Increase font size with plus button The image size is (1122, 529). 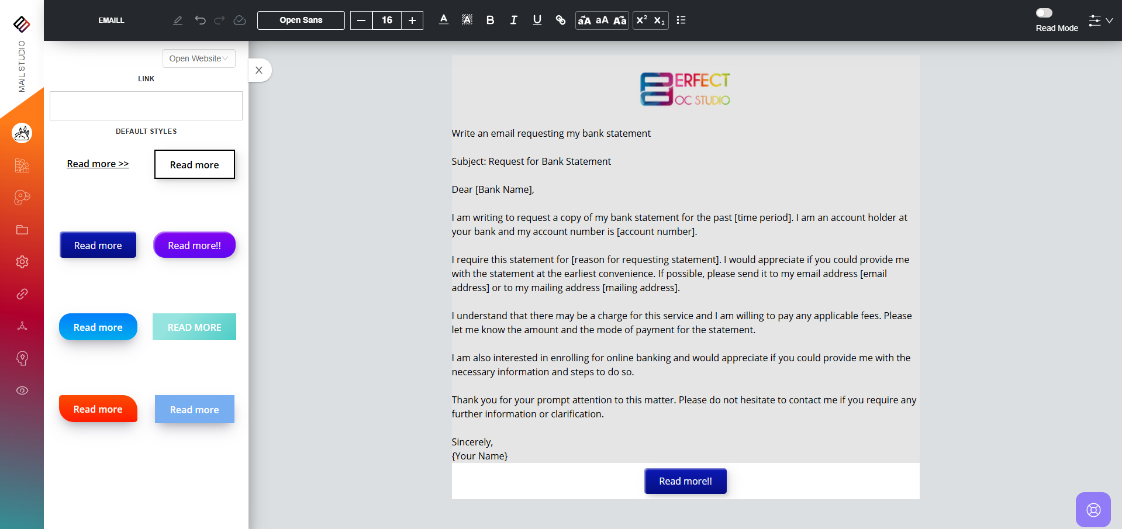pyautogui.click(x=412, y=20)
